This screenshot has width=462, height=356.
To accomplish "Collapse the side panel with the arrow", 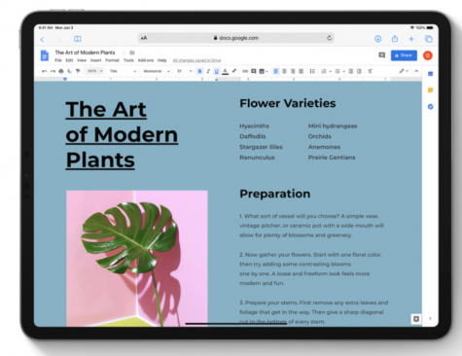I will (430, 319).
